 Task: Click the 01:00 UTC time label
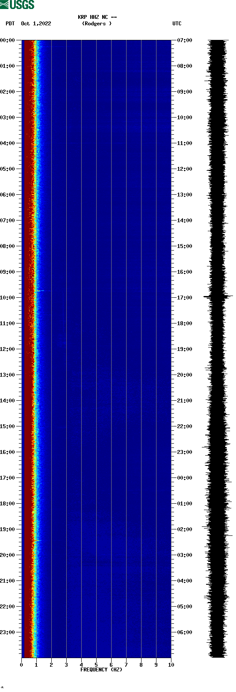click(185, 504)
